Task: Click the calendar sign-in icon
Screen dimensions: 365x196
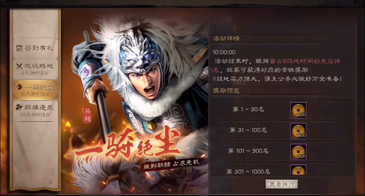Action: 20,48
